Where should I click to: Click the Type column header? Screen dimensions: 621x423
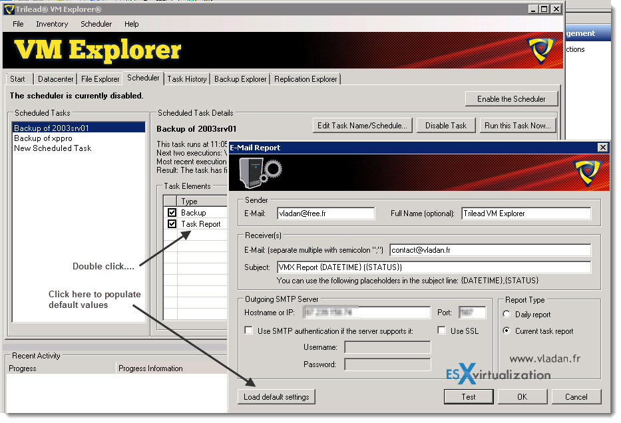(x=202, y=201)
